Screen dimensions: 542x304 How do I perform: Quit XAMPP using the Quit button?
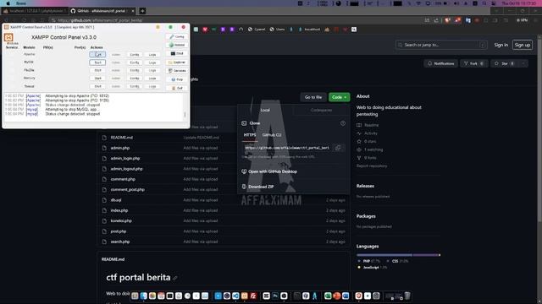click(177, 88)
